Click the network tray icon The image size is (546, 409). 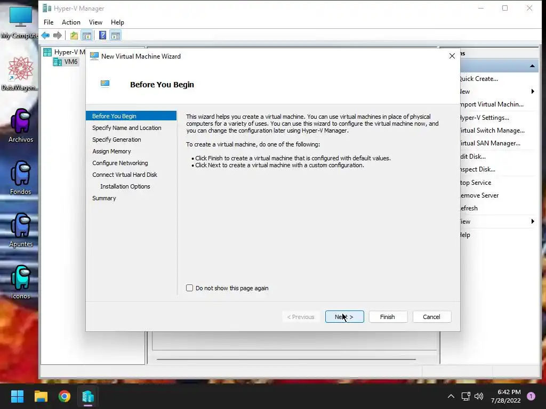click(x=465, y=396)
